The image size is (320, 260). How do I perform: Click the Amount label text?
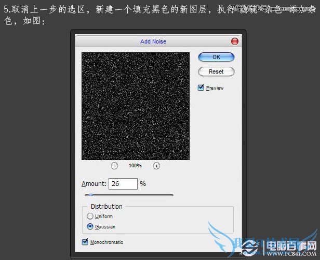pyautogui.click(x=94, y=184)
